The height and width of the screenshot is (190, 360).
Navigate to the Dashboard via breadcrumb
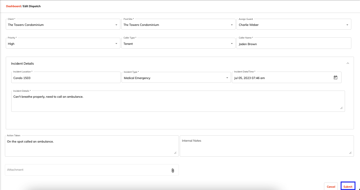pyautogui.click(x=13, y=6)
